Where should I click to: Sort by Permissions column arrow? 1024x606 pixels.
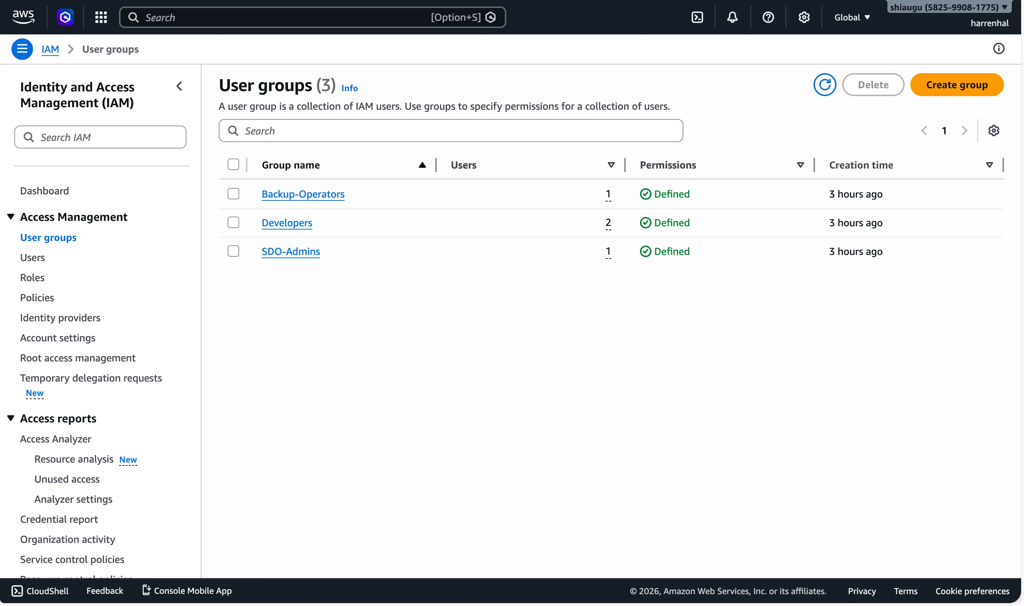click(x=800, y=165)
